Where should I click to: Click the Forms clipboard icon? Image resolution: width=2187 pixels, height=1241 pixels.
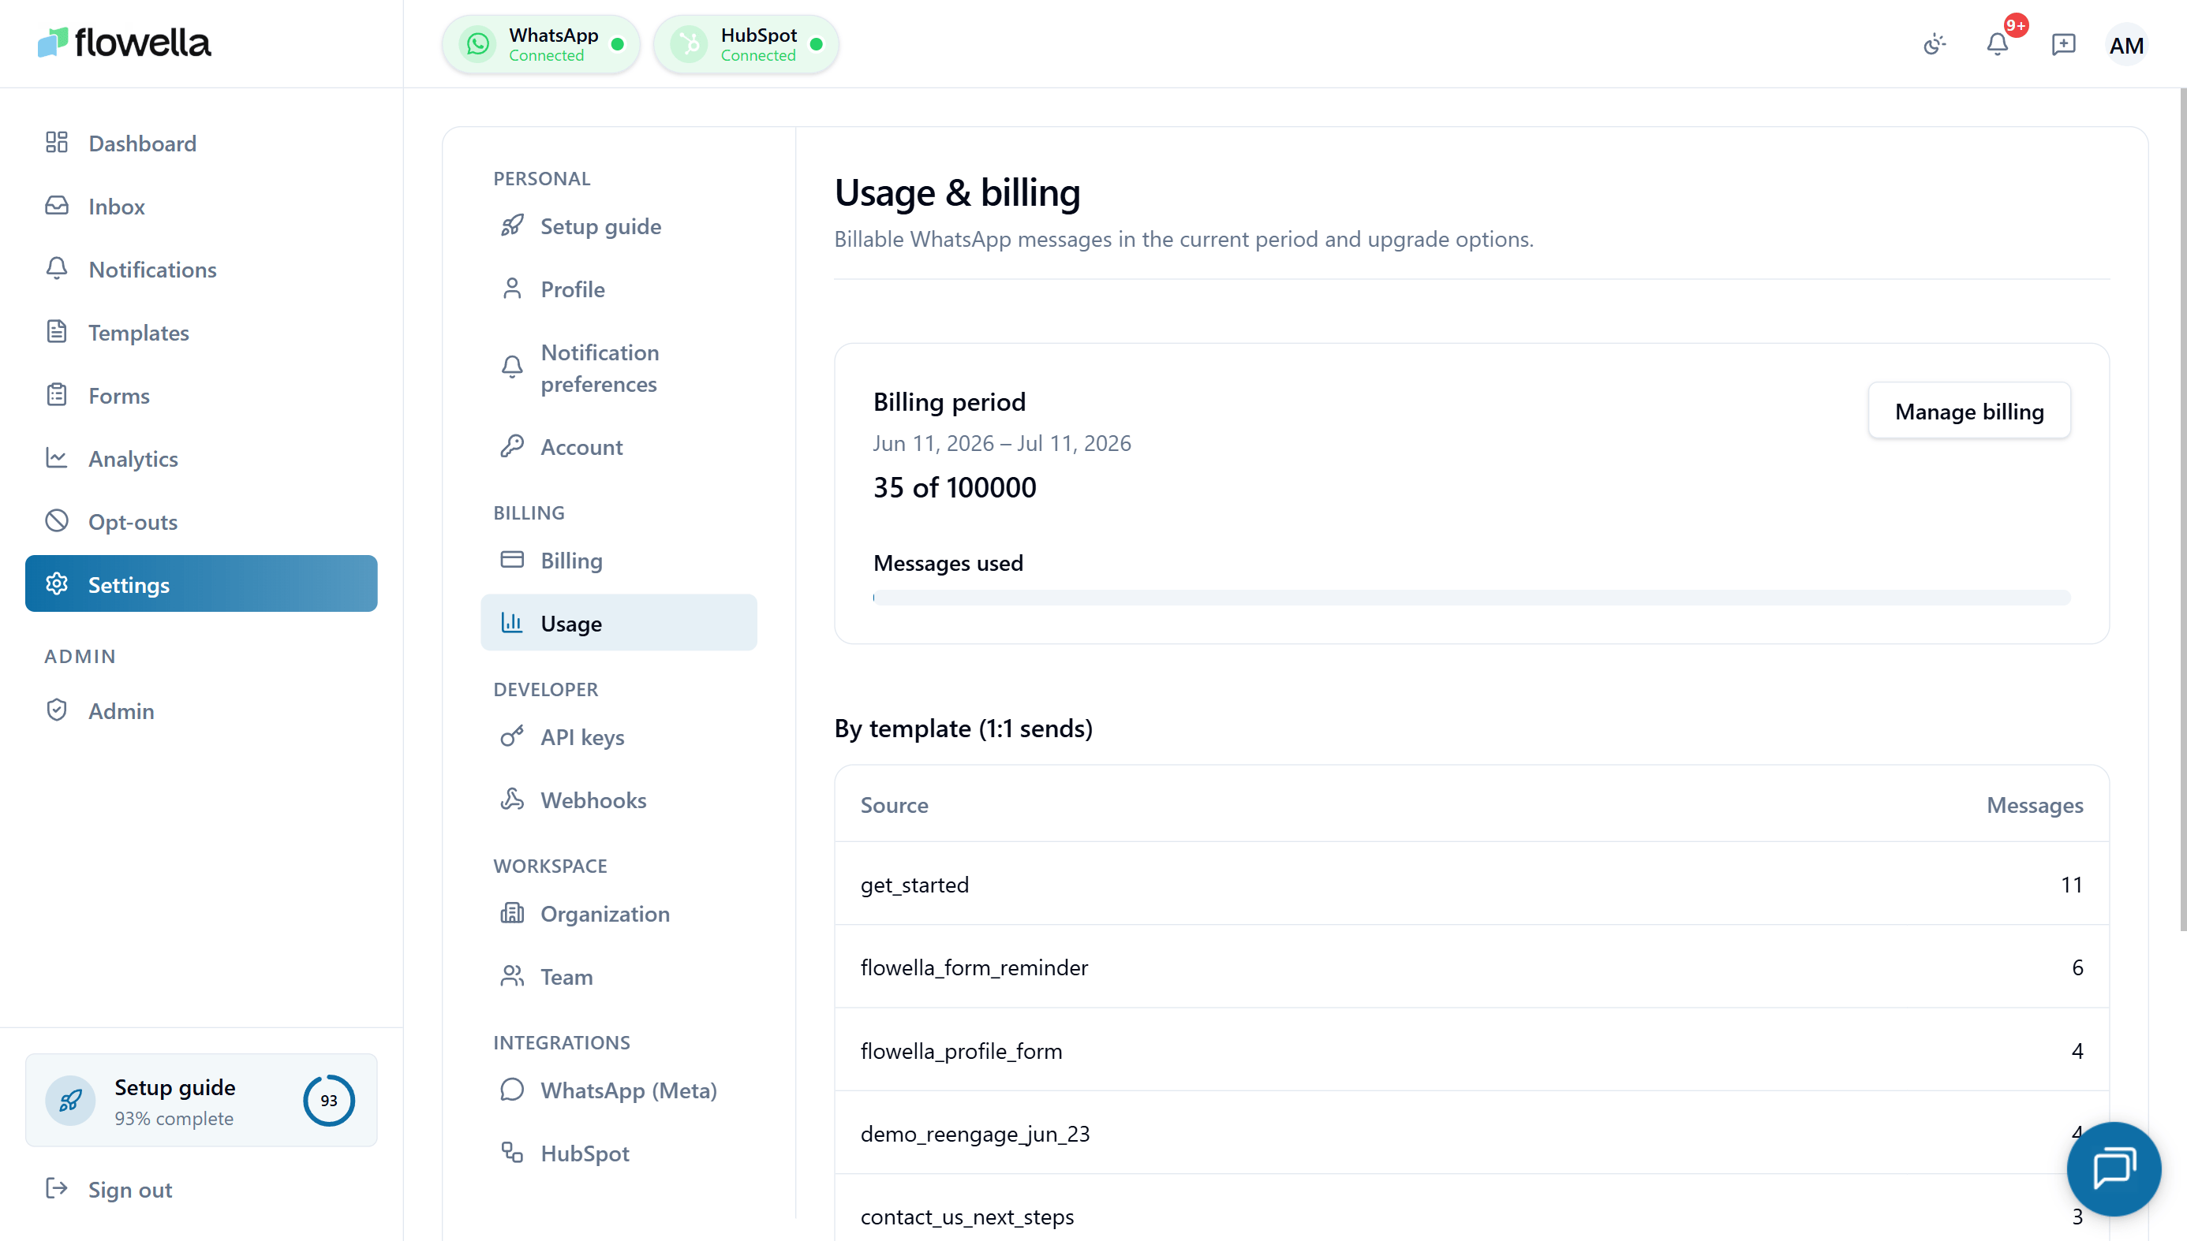(56, 395)
